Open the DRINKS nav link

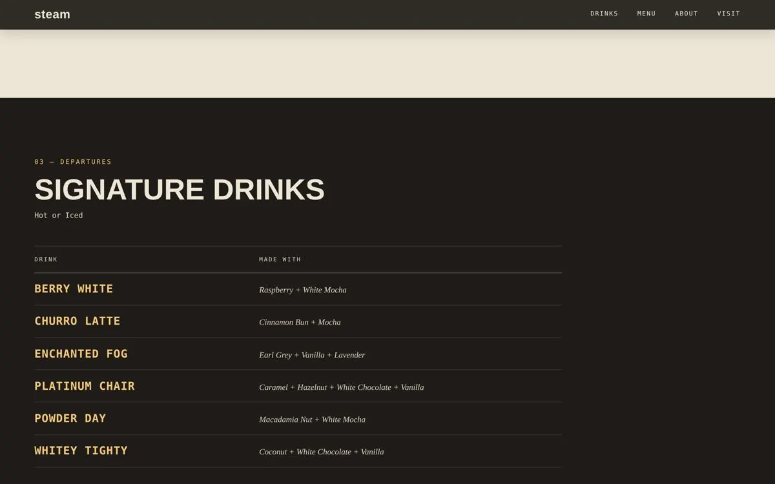tap(604, 14)
